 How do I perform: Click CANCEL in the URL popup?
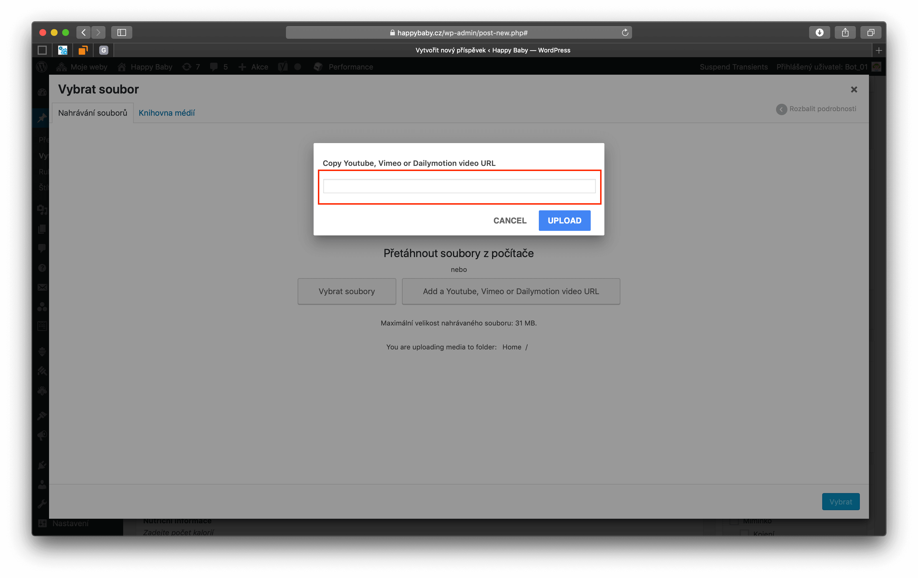click(510, 221)
